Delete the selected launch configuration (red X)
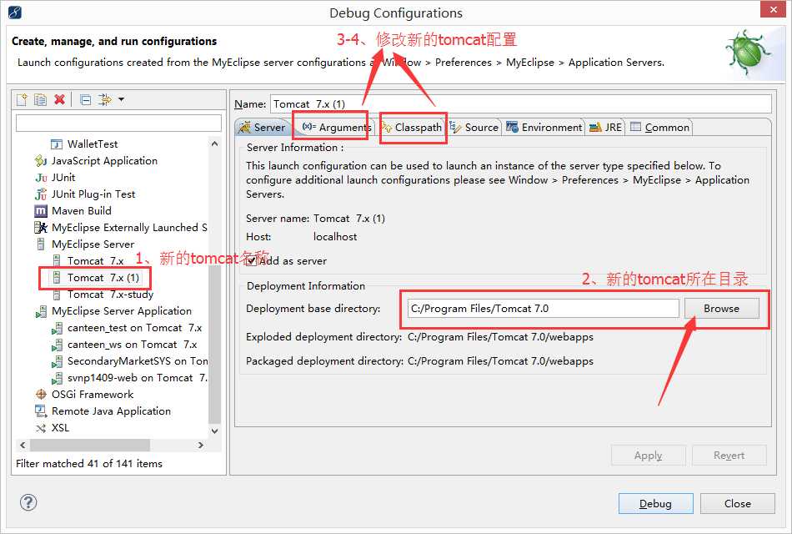792x534 pixels. click(59, 99)
